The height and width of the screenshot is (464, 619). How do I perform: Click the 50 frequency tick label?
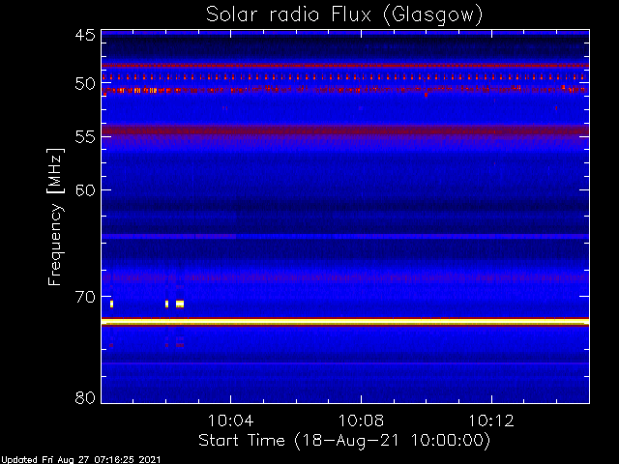tap(85, 84)
